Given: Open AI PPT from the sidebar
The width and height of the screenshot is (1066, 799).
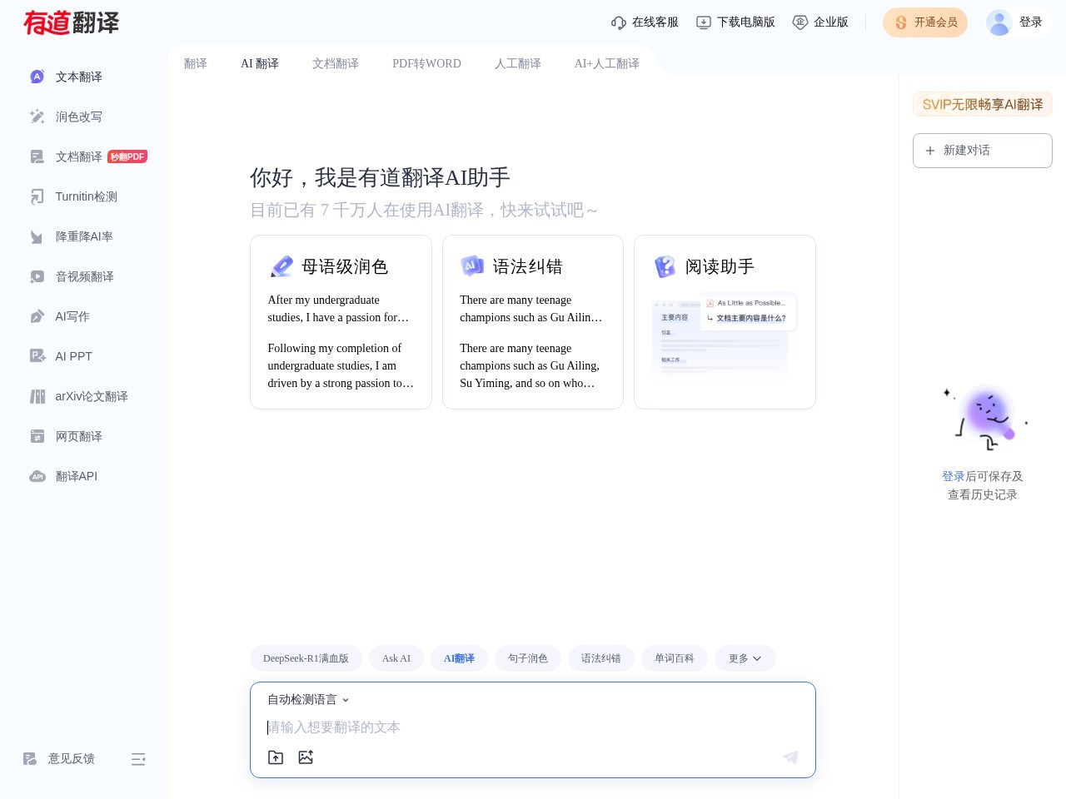Looking at the screenshot, I should pyautogui.click(x=73, y=356).
